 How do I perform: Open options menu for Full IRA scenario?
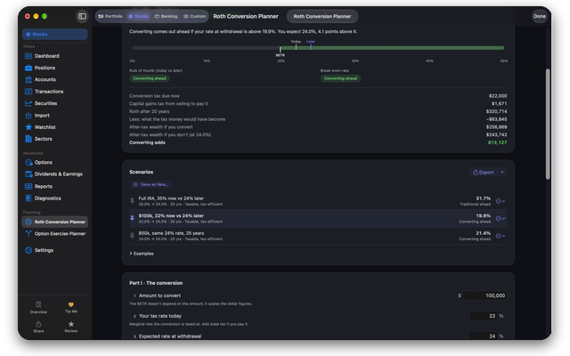click(x=501, y=201)
